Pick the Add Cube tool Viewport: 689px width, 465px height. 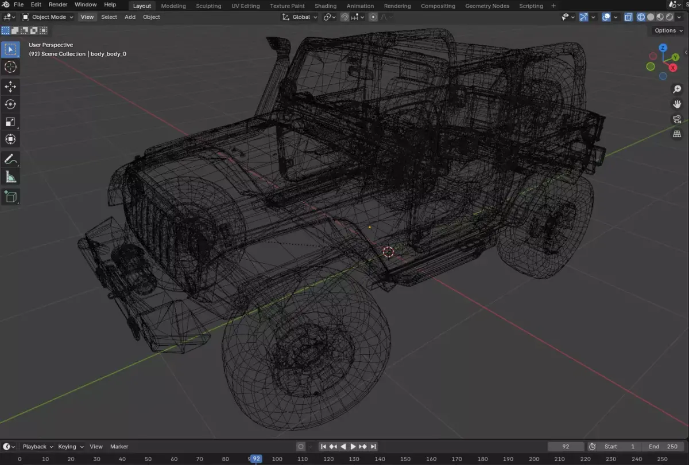pyautogui.click(x=10, y=197)
